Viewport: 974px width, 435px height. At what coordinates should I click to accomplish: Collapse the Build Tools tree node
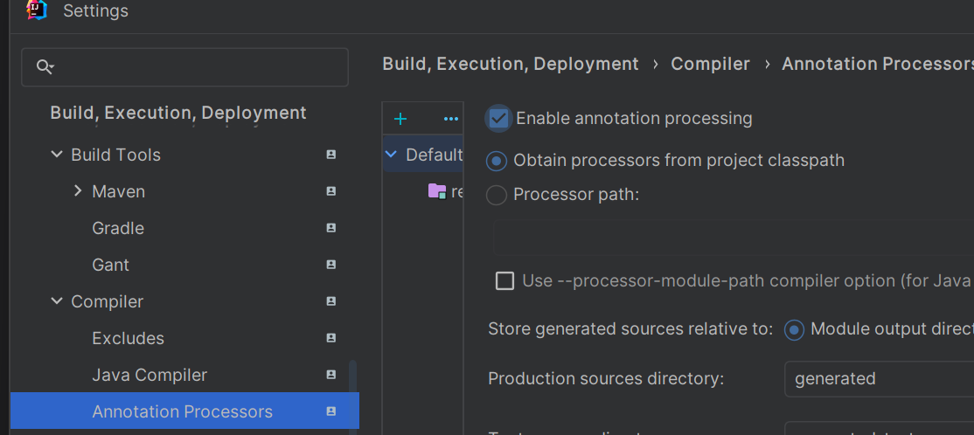click(x=57, y=155)
